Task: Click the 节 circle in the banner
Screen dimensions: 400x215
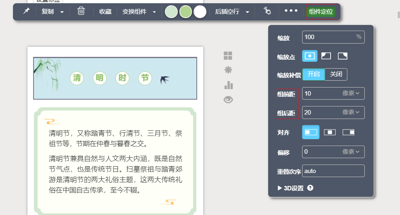Action: point(145,78)
